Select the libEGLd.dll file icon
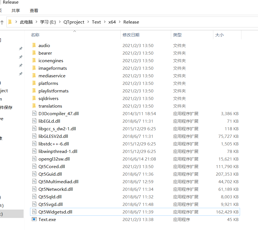 click(x=34, y=121)
